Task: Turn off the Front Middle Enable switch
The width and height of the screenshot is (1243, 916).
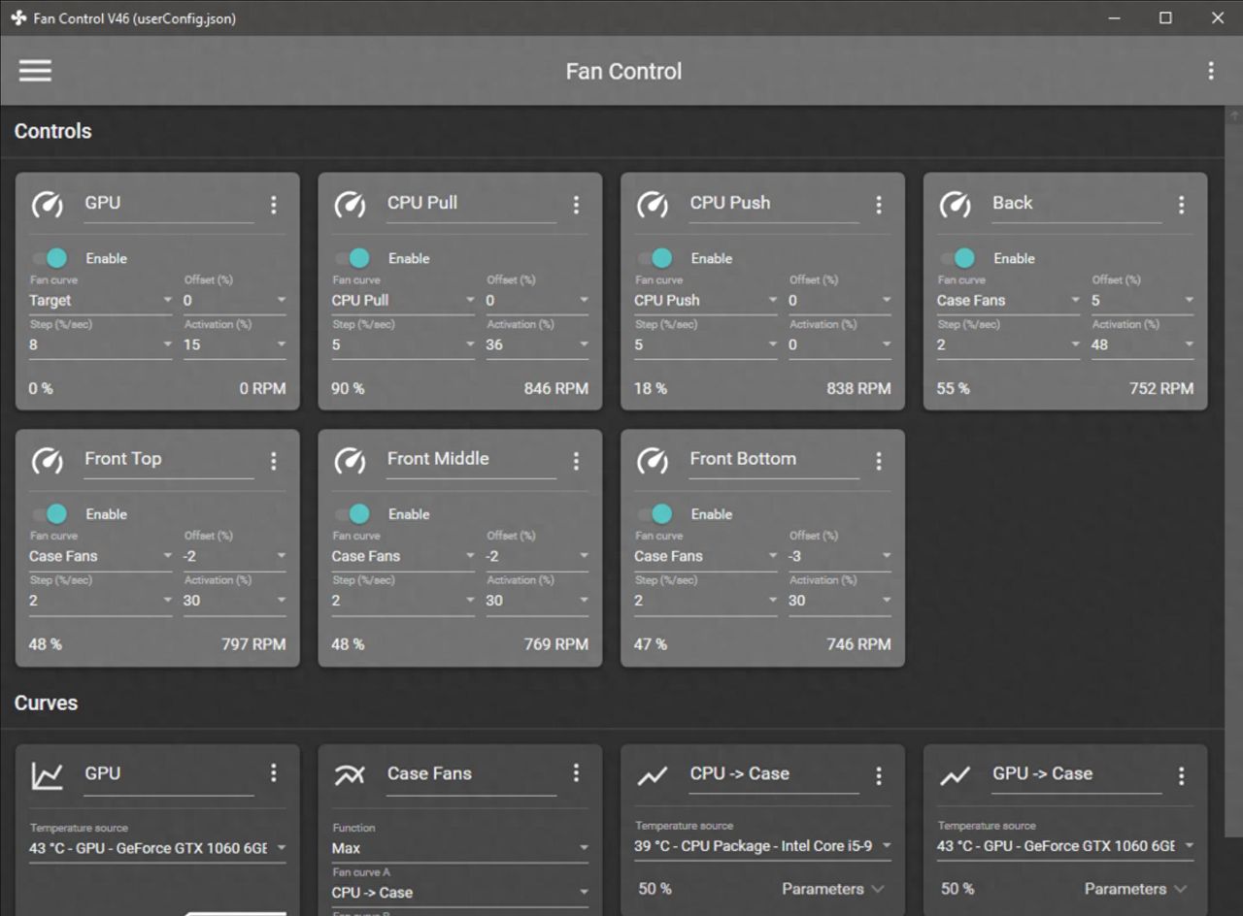Action: click(353, 514)
